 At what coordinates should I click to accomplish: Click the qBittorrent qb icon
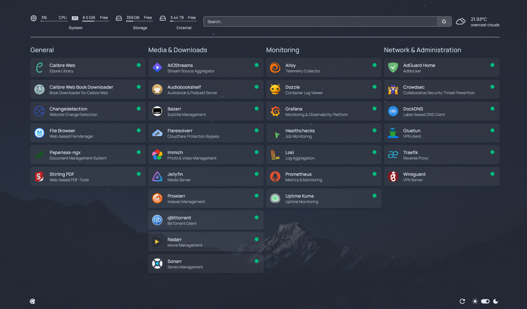point(157,220)
